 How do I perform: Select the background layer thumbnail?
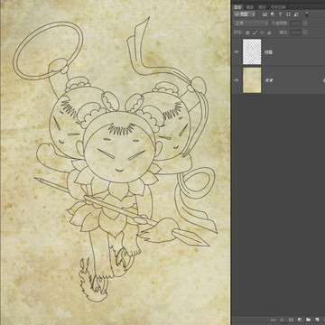click(x=252, y=80)
